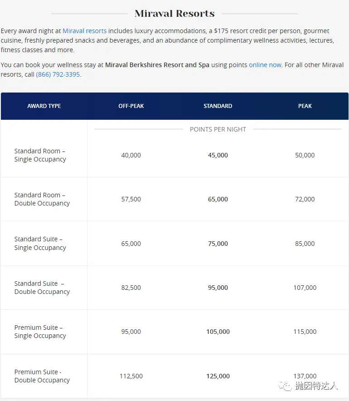This screenshot has height=401, width=349.
Task: Click the 65,000 standard value for Standard Room Double
Action: (218, 199)
